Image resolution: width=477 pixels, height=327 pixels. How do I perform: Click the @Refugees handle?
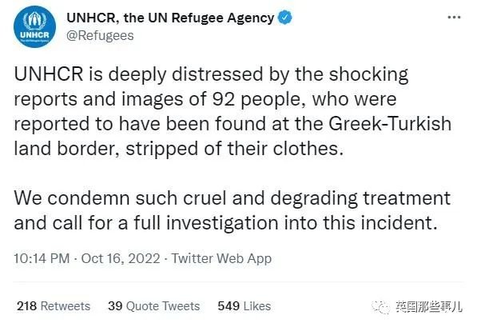pyautogui.click(x=100, y=36)
